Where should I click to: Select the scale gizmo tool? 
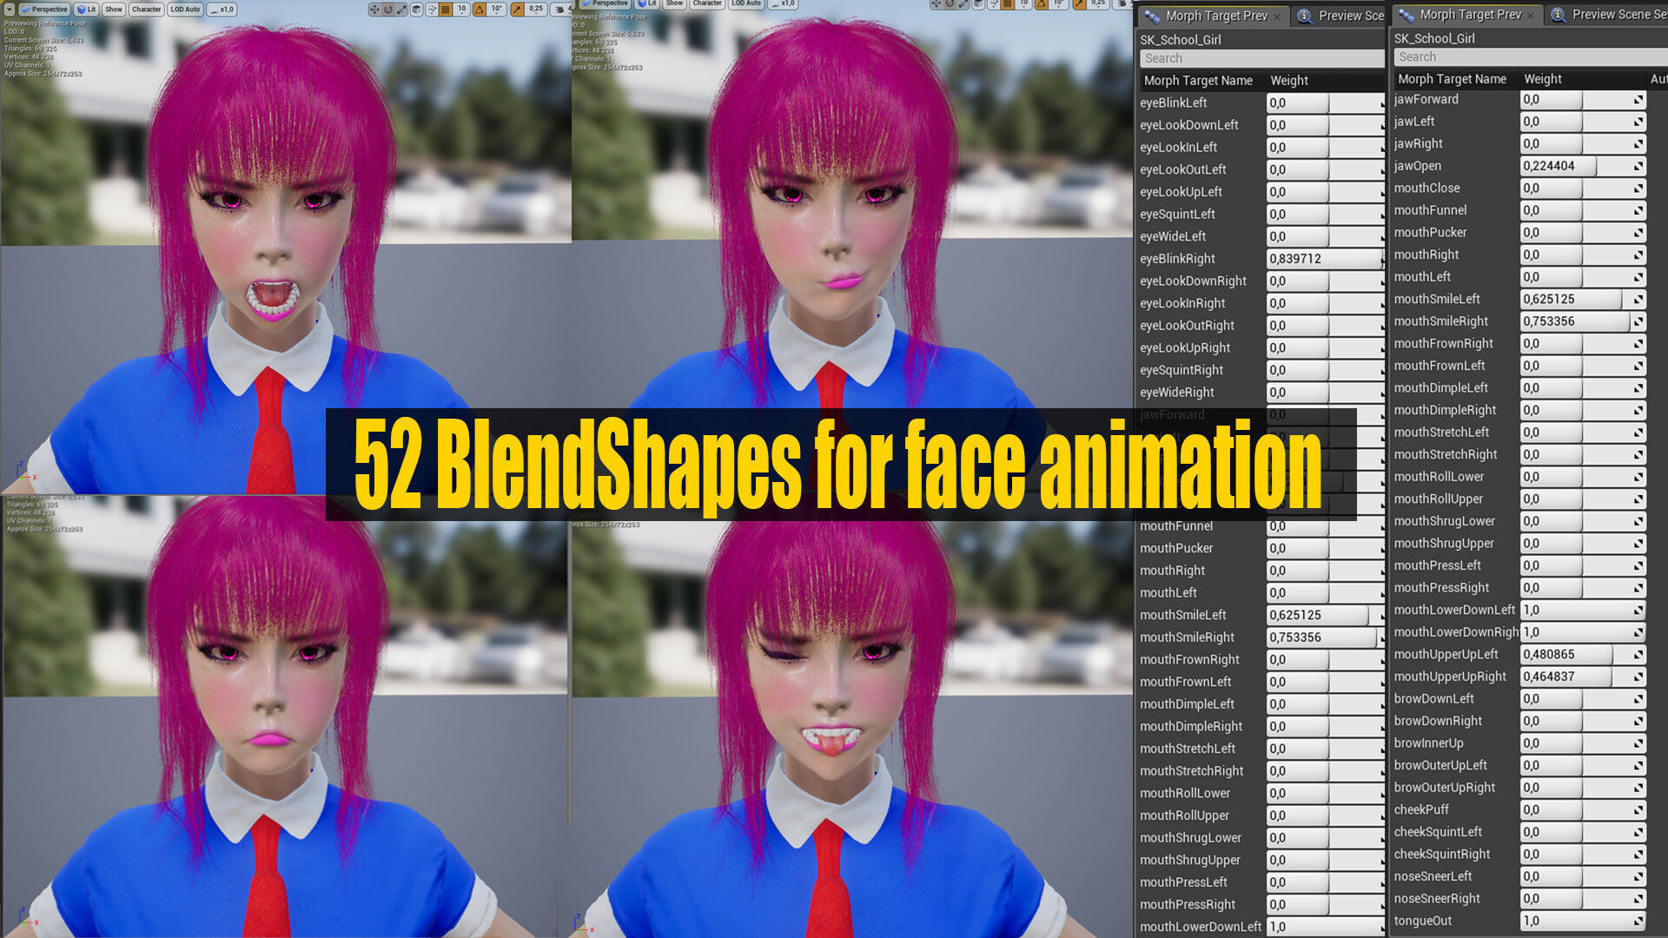tap(401, 10)
